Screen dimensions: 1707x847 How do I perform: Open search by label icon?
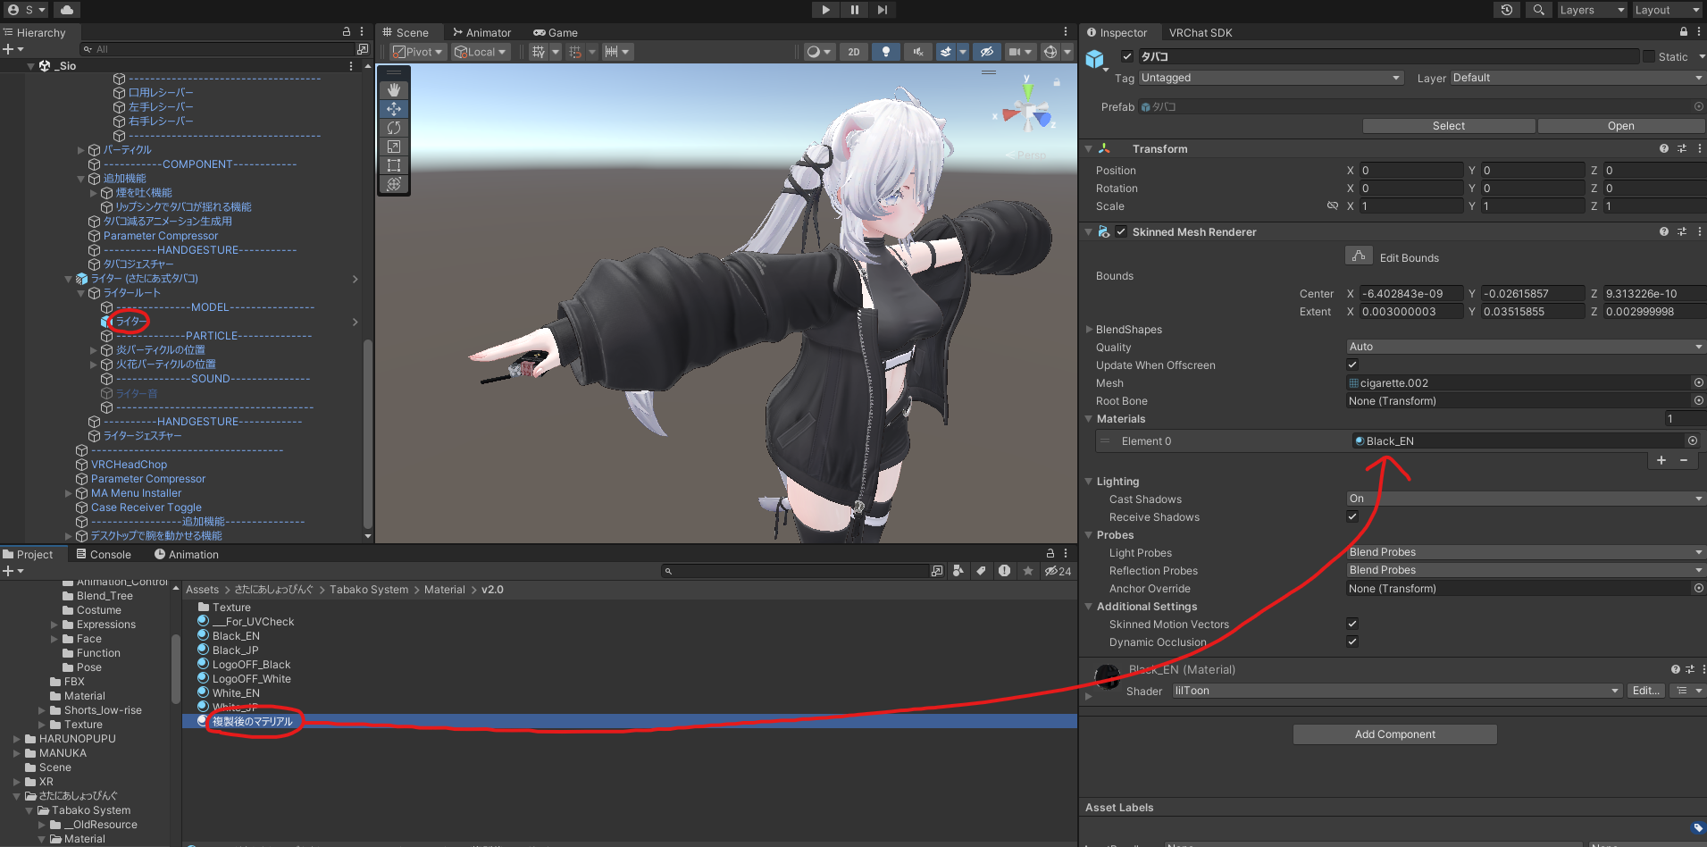pyautogui.click(x=981, y=571)
